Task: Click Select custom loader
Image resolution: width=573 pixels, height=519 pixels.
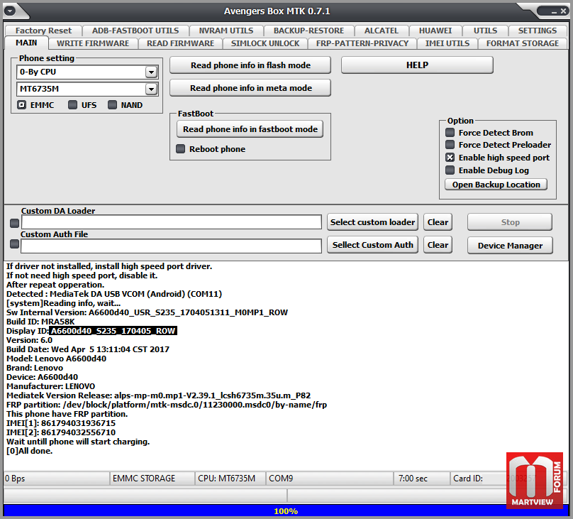Action: (x=372, y=222)
